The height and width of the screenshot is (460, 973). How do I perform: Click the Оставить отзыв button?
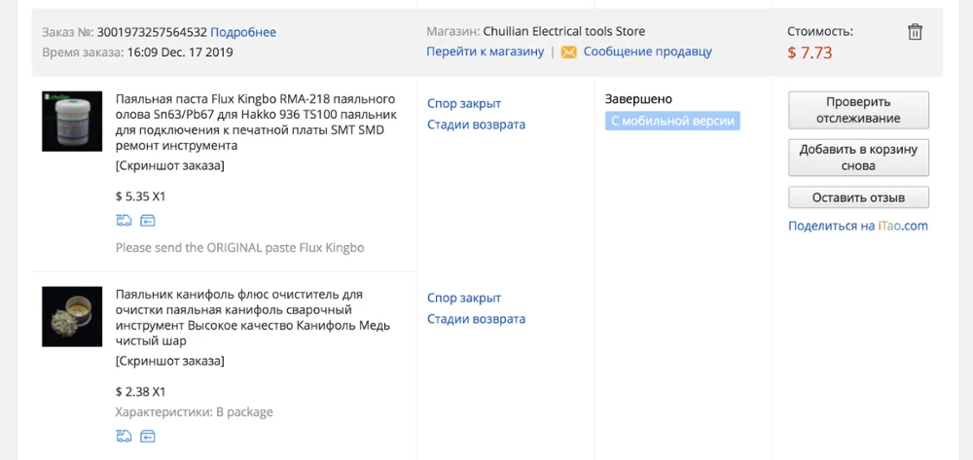(858, 197)
